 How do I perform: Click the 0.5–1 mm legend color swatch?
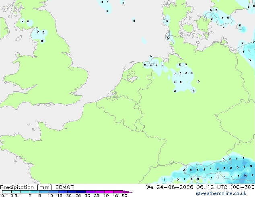[x=16, y=192]
